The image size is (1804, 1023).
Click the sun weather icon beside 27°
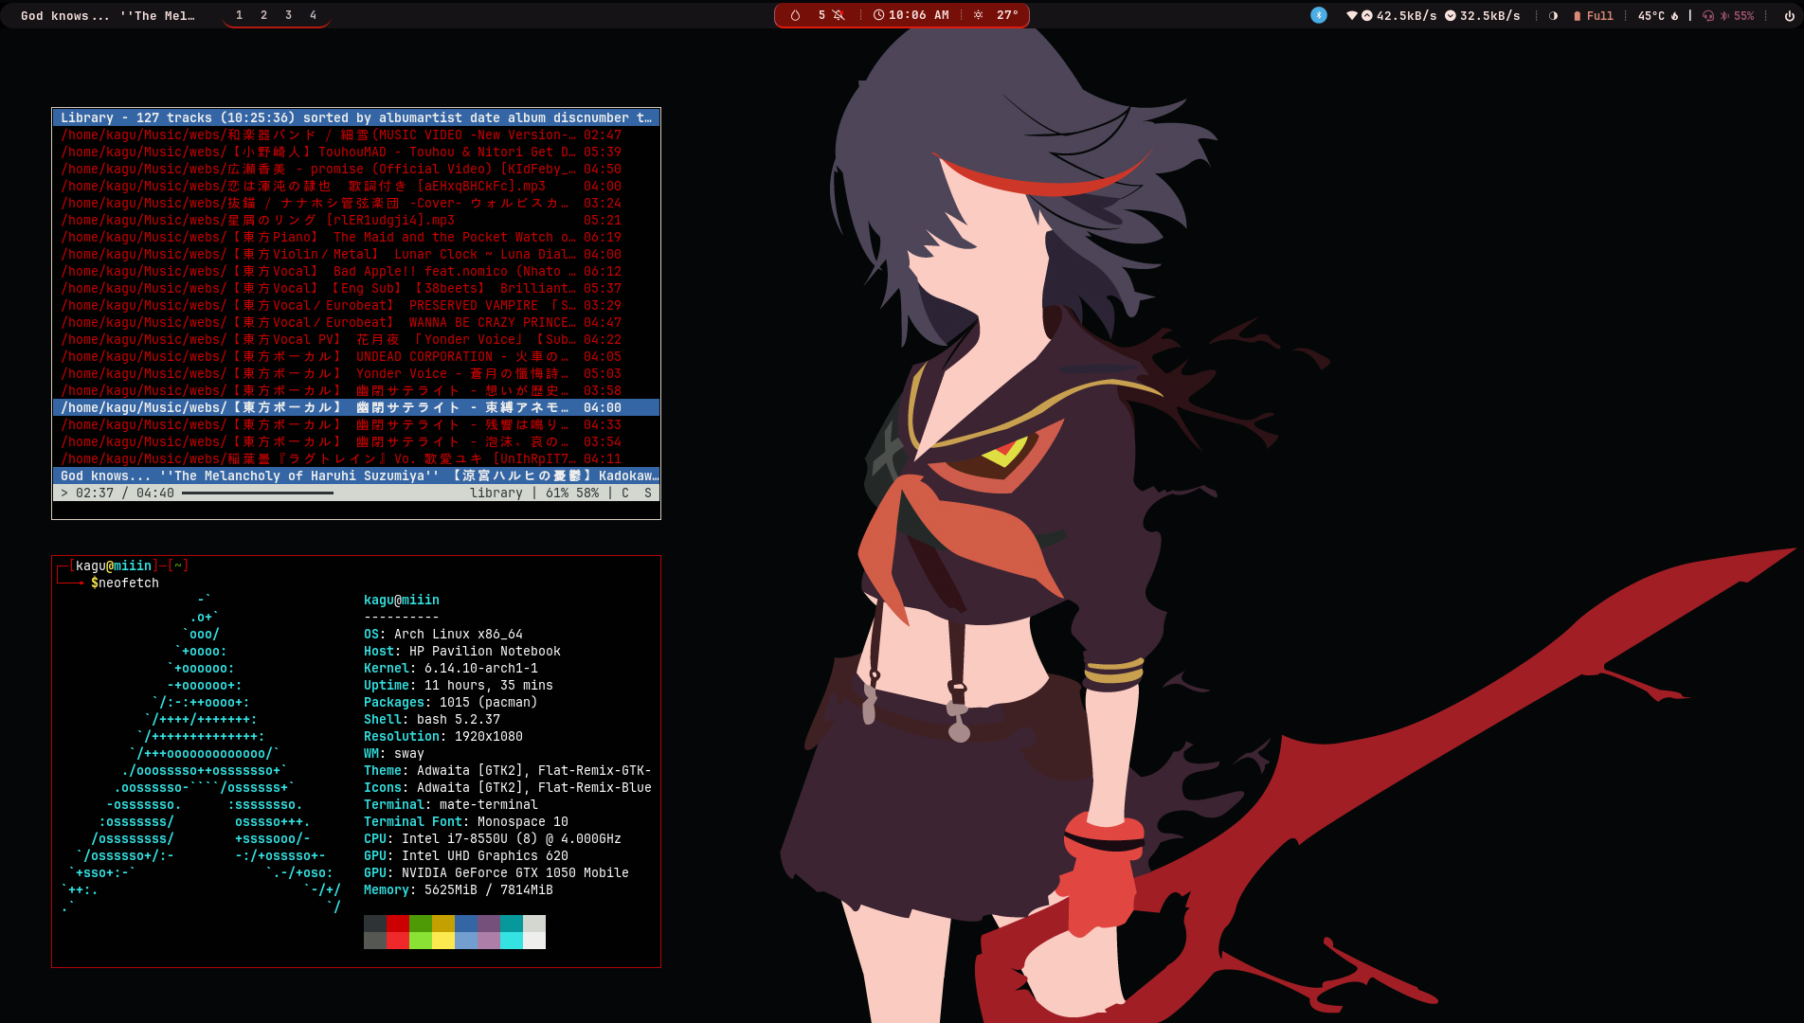979,15
